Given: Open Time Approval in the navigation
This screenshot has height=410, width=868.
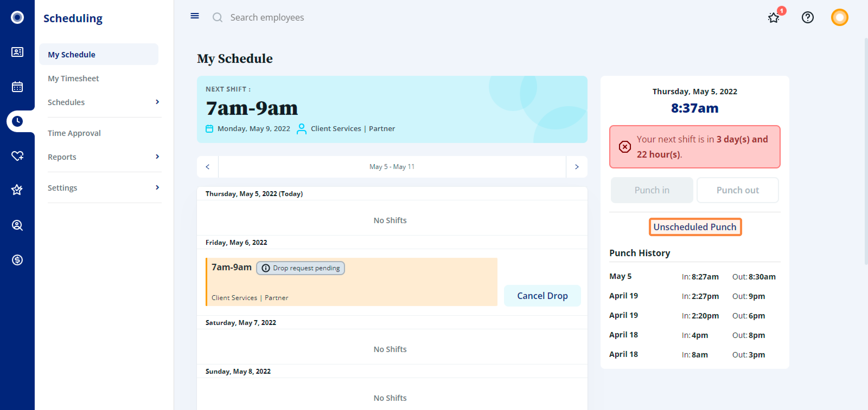Looking at the screenshot, I should tap(74, 133).
